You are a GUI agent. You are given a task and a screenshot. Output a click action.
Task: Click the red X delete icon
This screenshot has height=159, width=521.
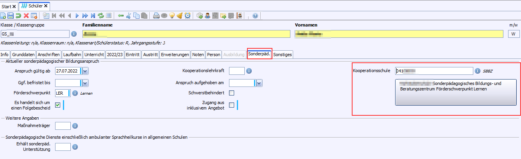pos(26,16)
